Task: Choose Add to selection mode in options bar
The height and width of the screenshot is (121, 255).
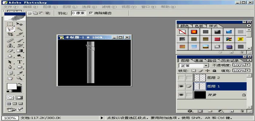Action: tap(35, 13)
